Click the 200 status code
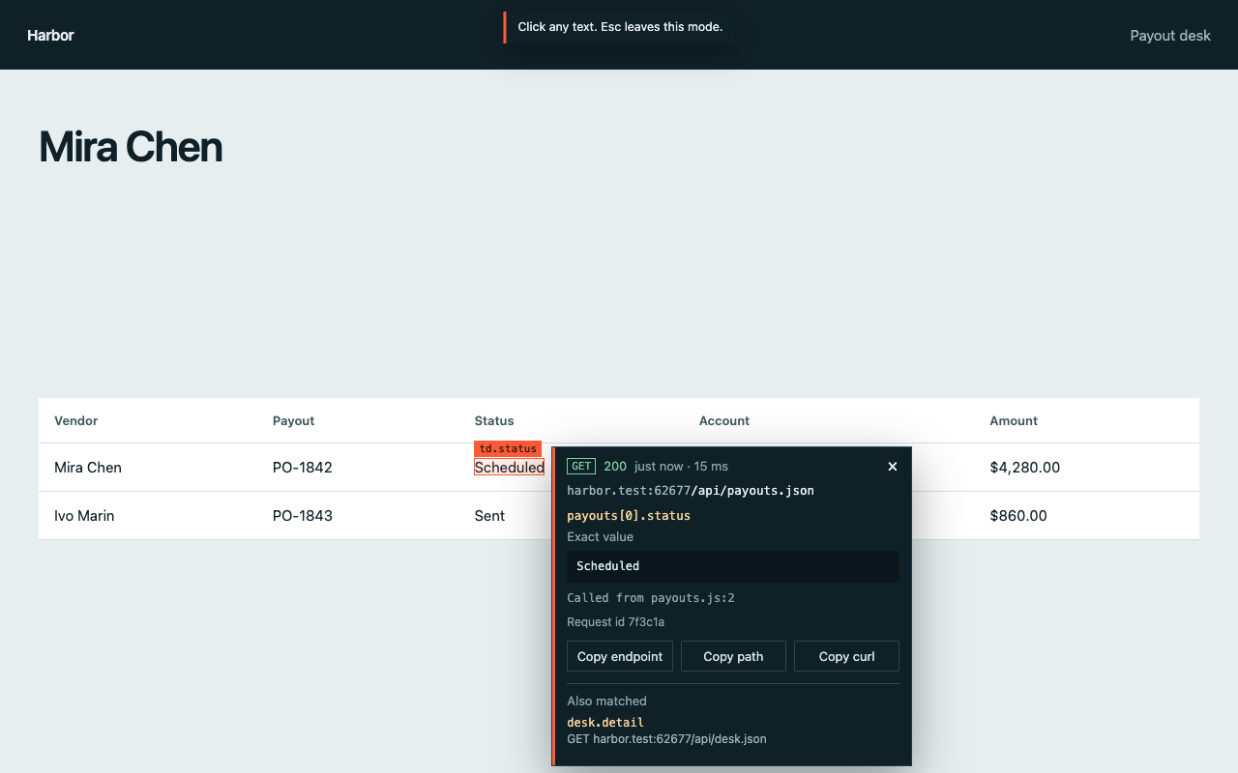 pyautogui.click(x=615, y=466)
